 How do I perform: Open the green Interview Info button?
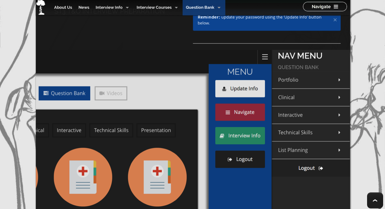240,136
